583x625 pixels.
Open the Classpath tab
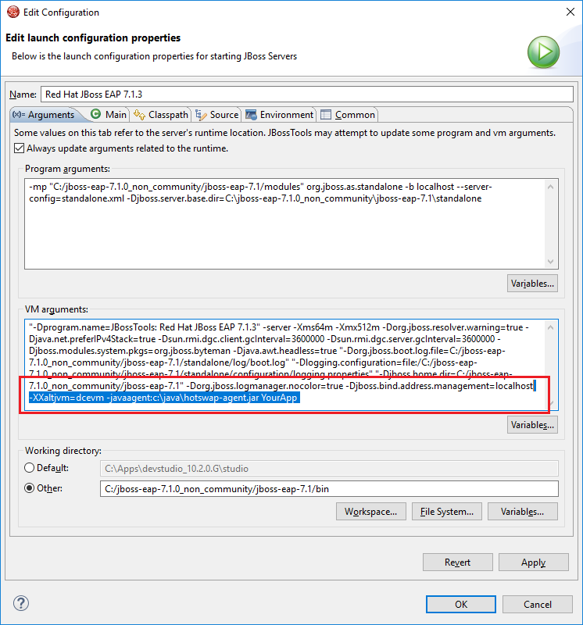click(x=161, y=115)
